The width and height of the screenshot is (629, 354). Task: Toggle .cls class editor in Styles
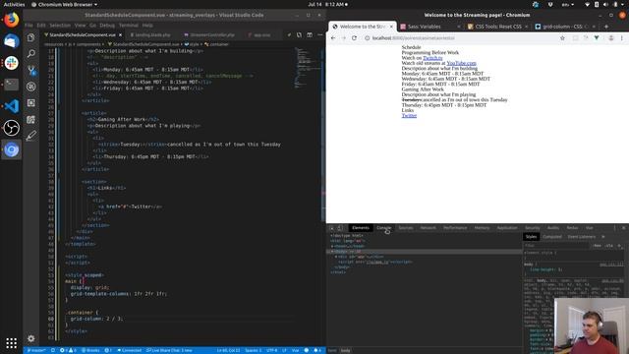pos(609,246)
